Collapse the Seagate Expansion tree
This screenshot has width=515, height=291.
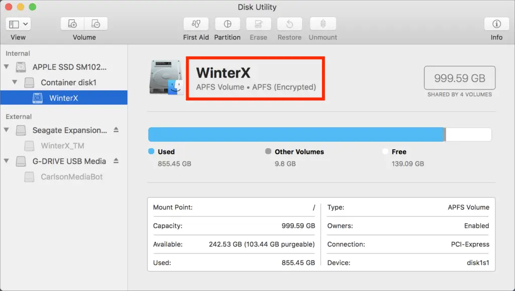coord(7,131)
